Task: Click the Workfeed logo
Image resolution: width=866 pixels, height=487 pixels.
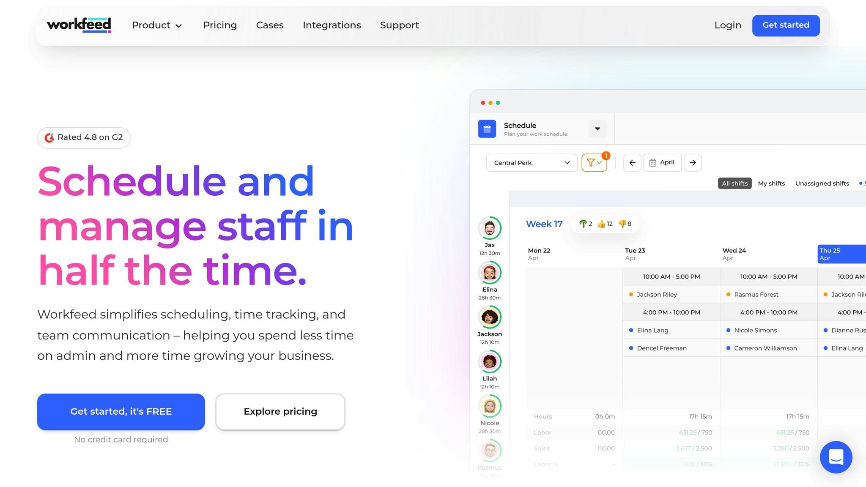Action: [79, 25]
